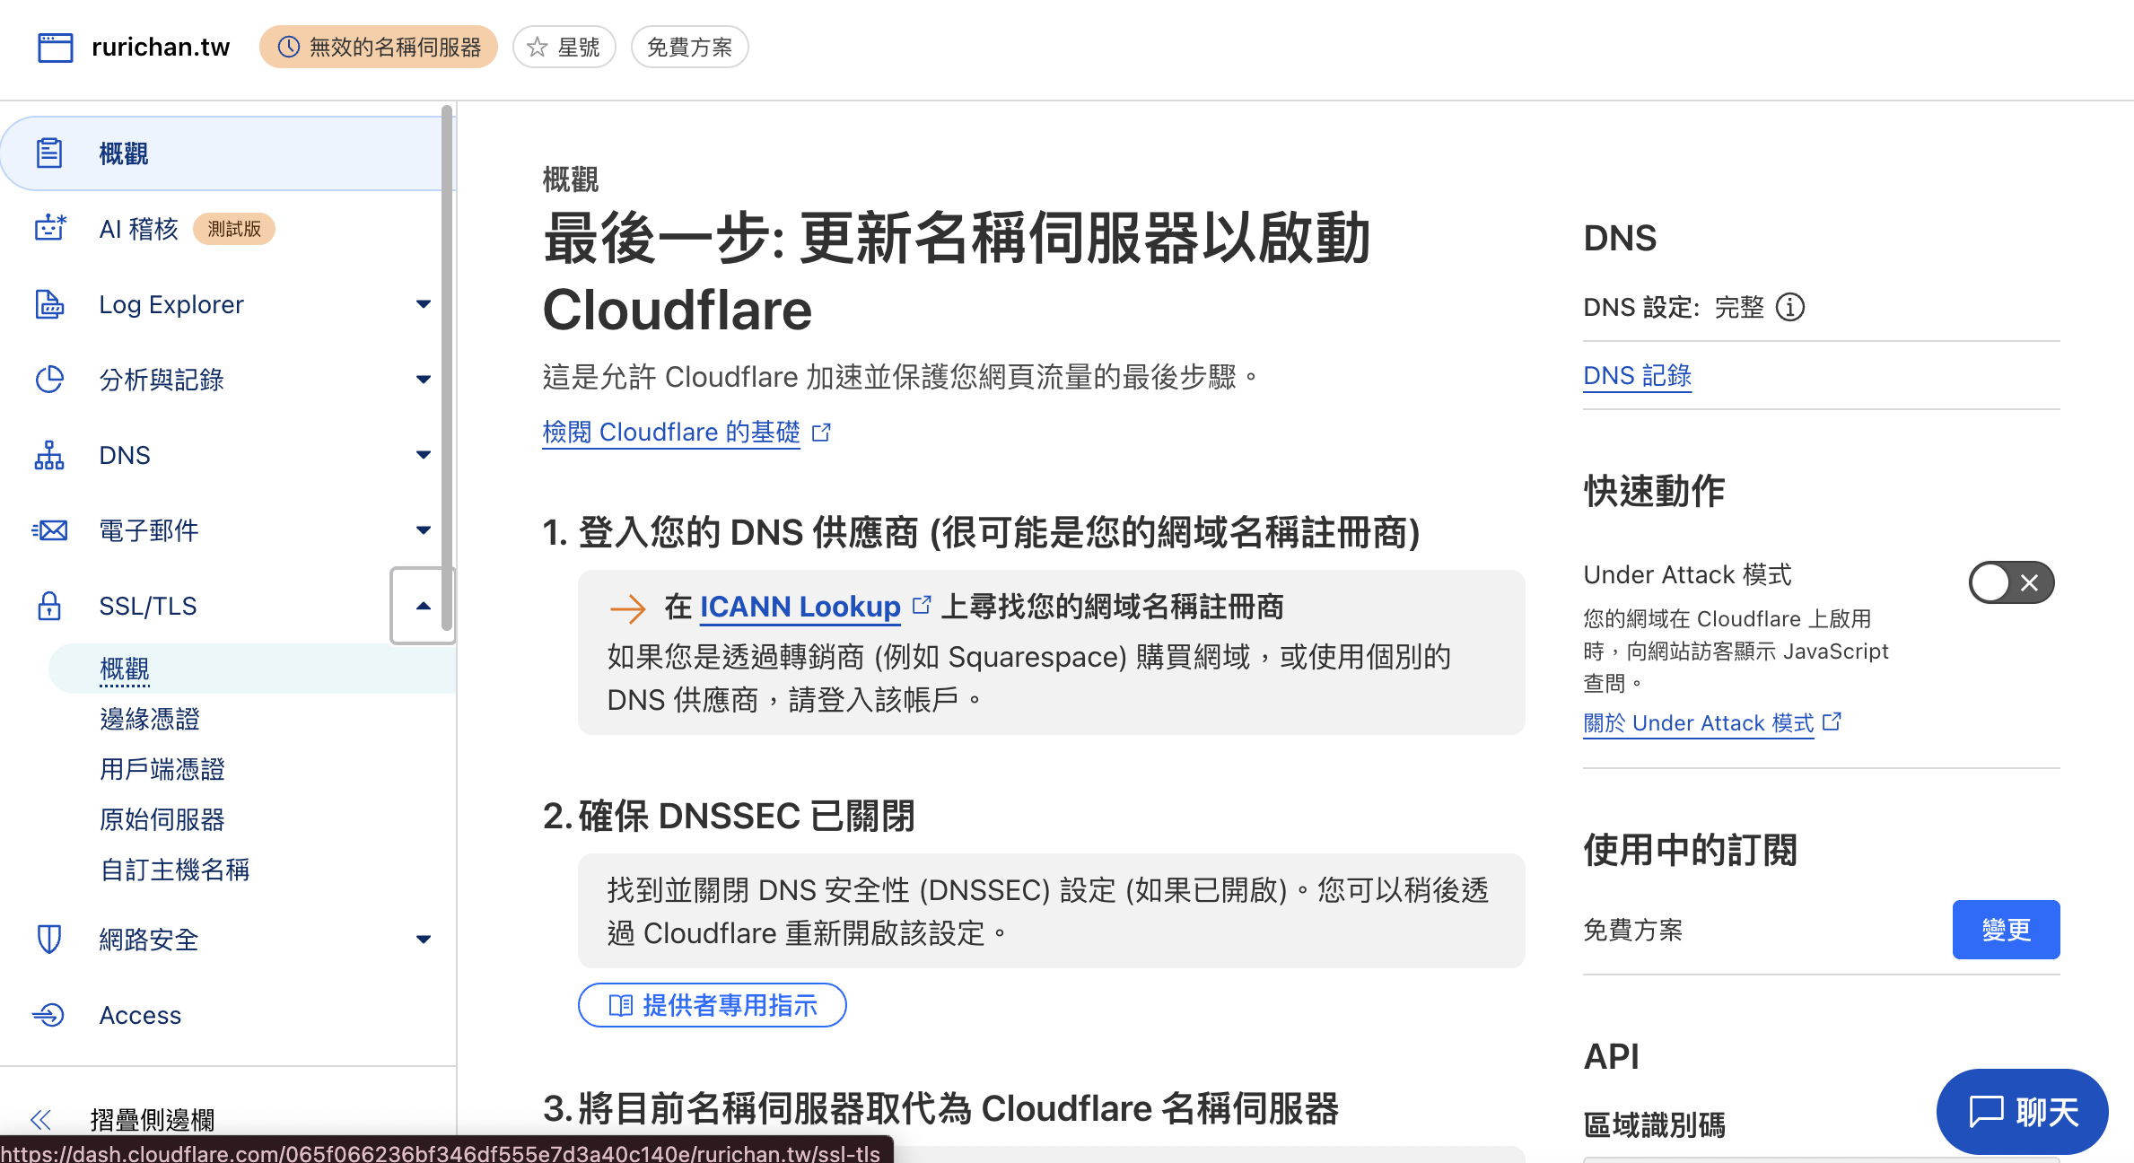Viewport: 2134px width, 1163px height.
Task: Expand the 分析與記錄 menu arrow
Action: click(x=424, y=380)
